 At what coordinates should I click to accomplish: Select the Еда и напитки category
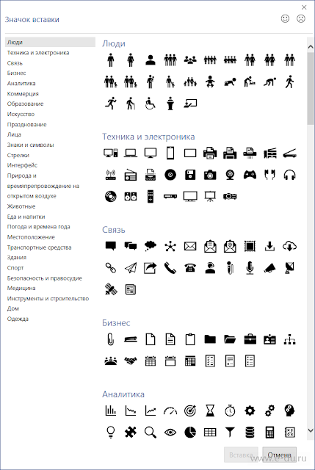pyautogui.click(x=26, y=217)
